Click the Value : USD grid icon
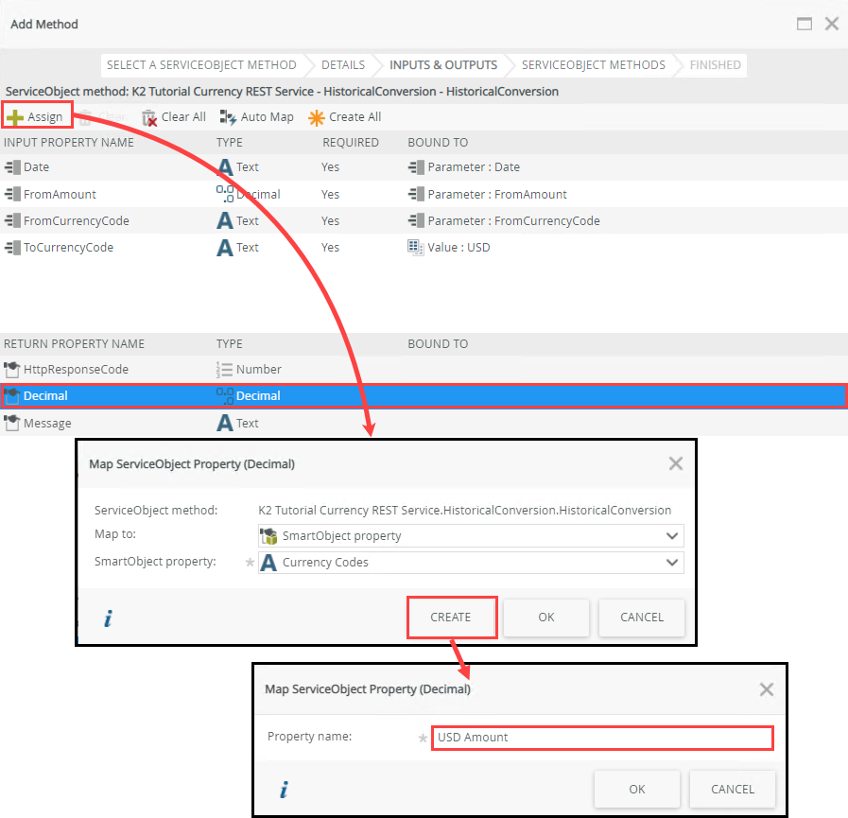The width and height of the screenshot is (848, 818). pyautogui.click(x=415, y=247)
